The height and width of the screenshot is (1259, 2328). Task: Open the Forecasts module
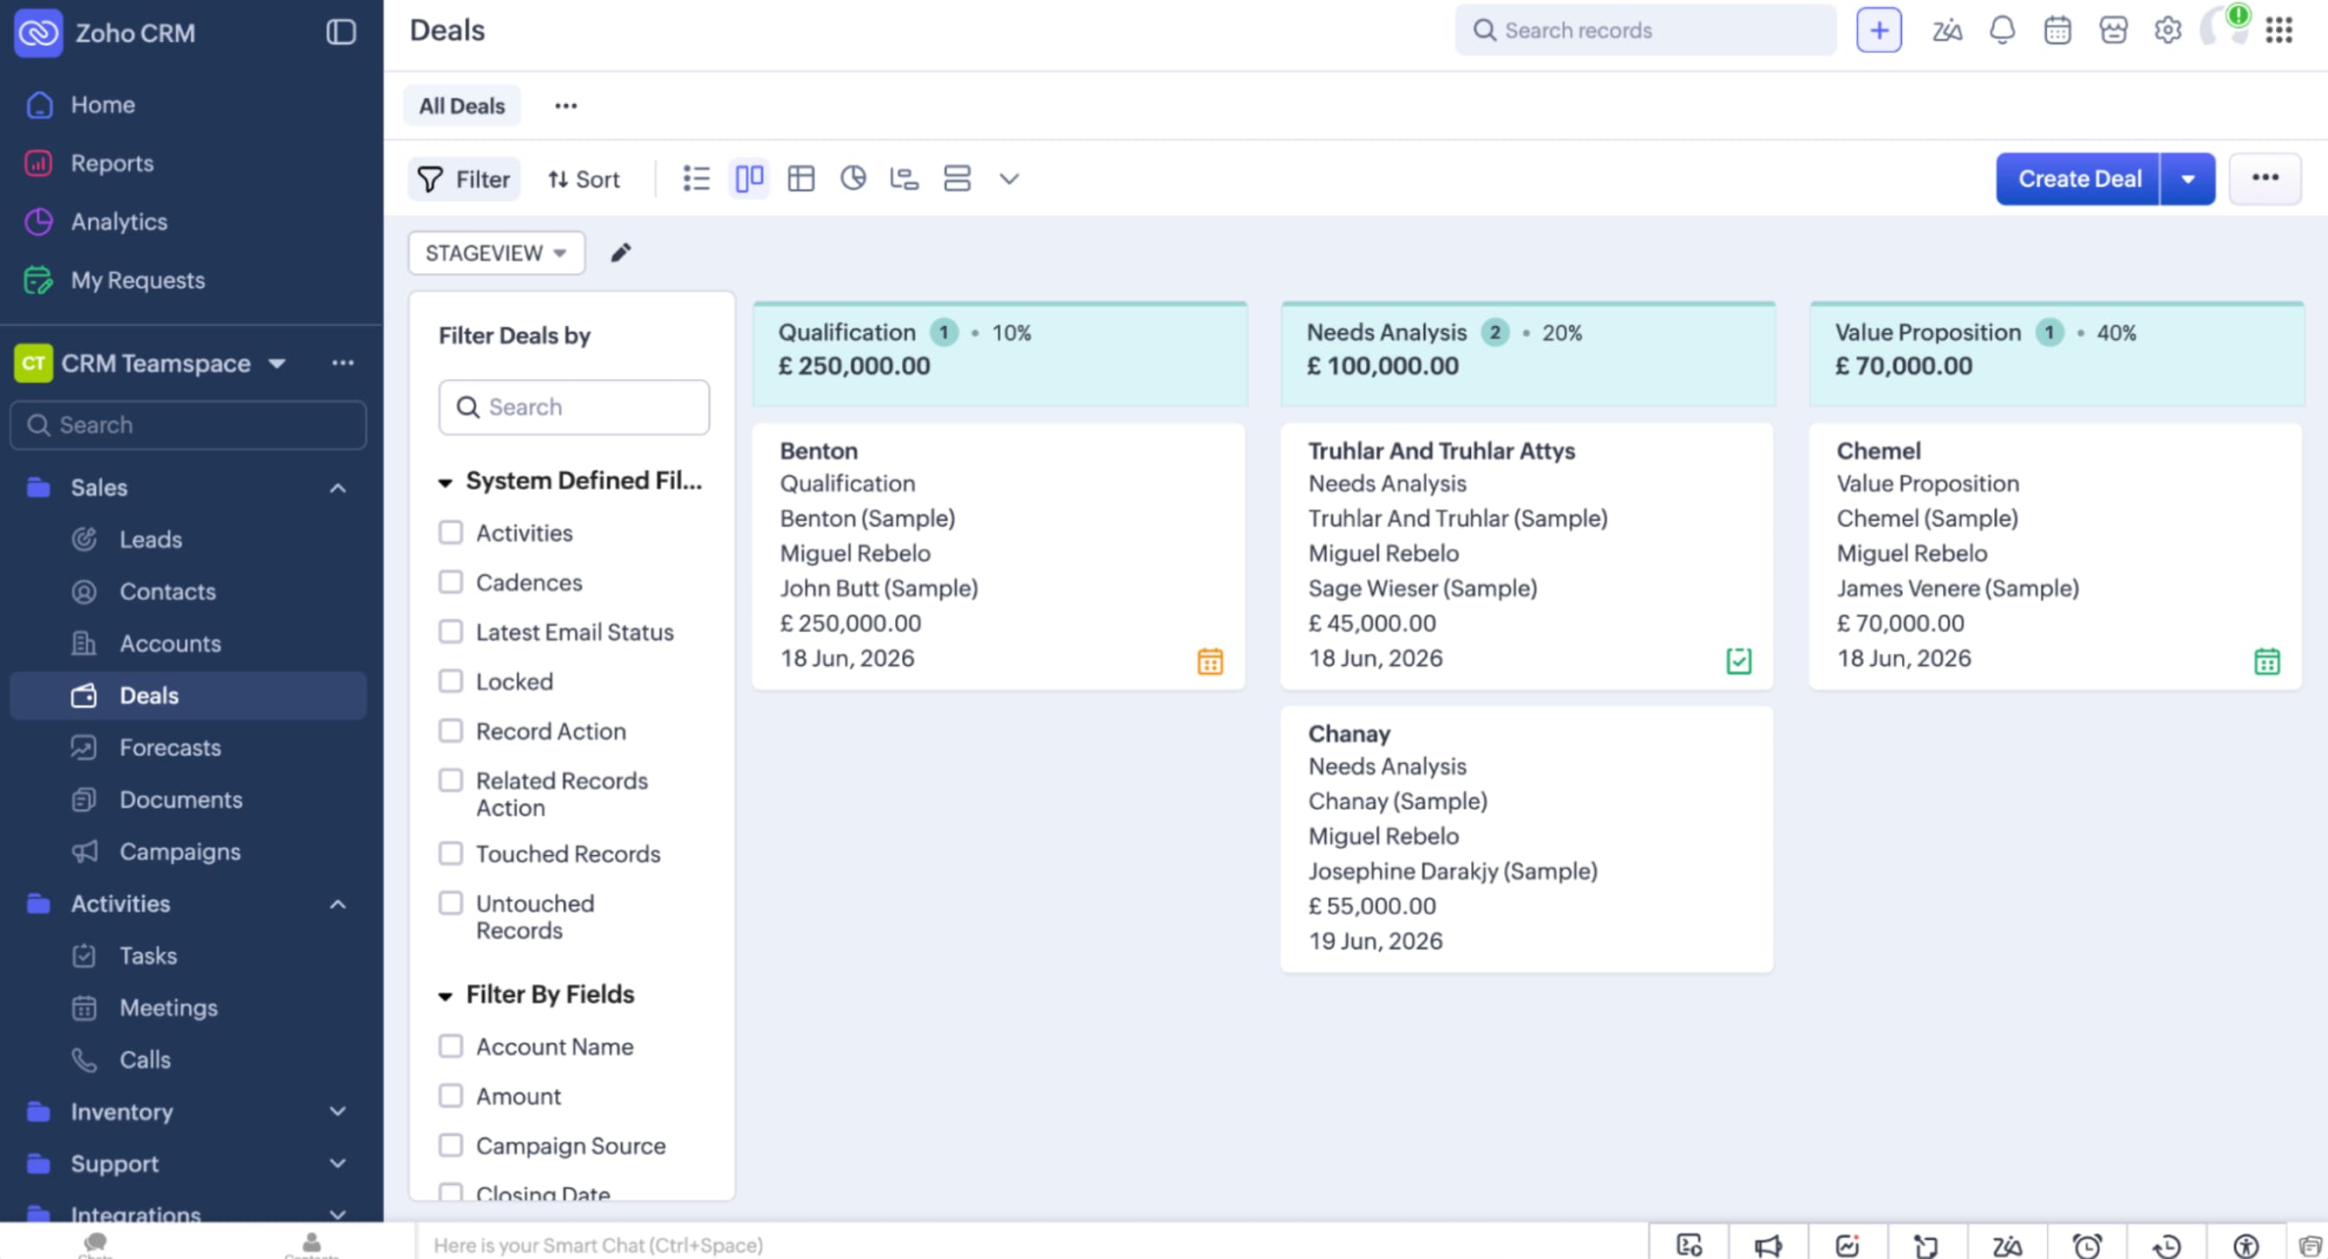[x=170, y=747]
